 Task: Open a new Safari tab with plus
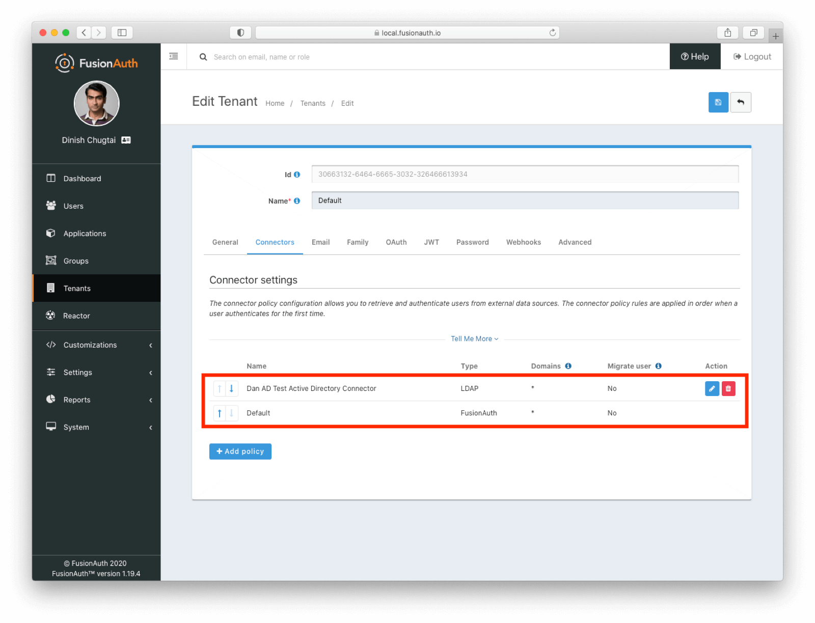click(775, 36)
